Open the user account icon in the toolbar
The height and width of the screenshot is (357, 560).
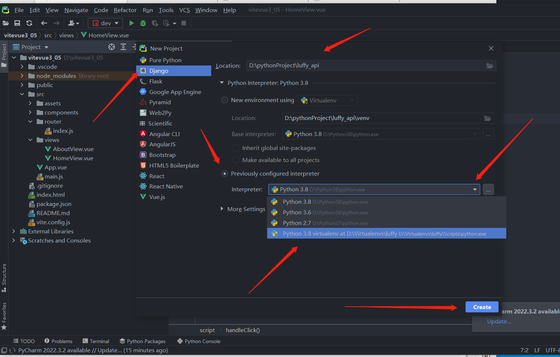74,23
